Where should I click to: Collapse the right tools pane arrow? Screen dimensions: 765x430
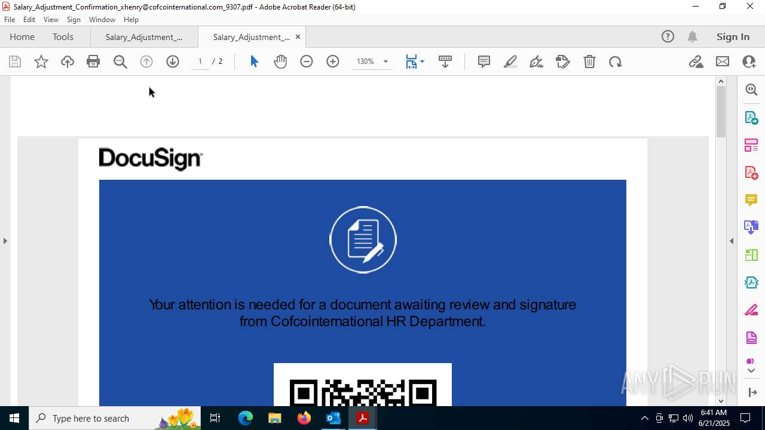point(732,241)
